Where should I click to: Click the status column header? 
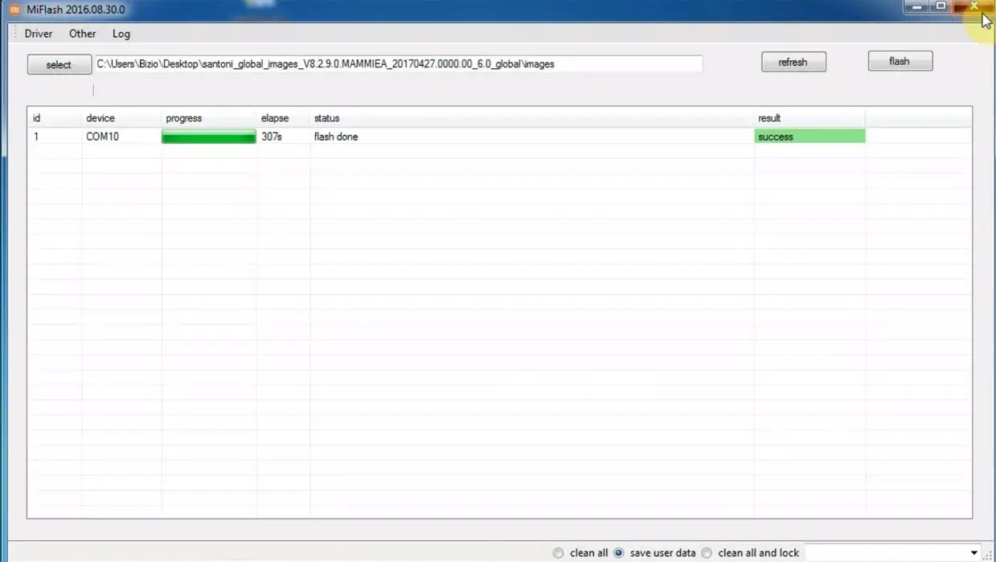click(x=531, y=118)
